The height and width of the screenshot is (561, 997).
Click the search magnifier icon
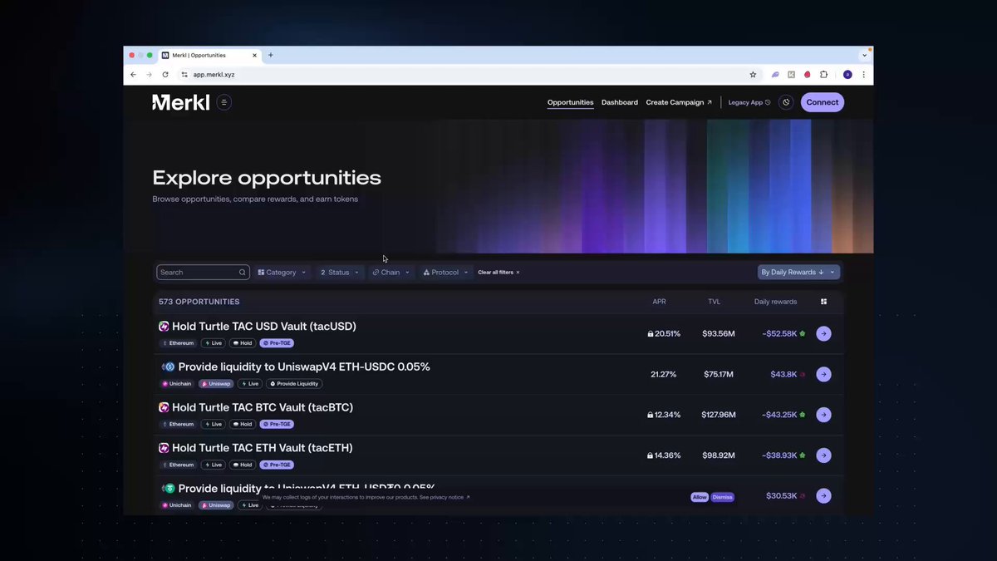click(243, 272)
